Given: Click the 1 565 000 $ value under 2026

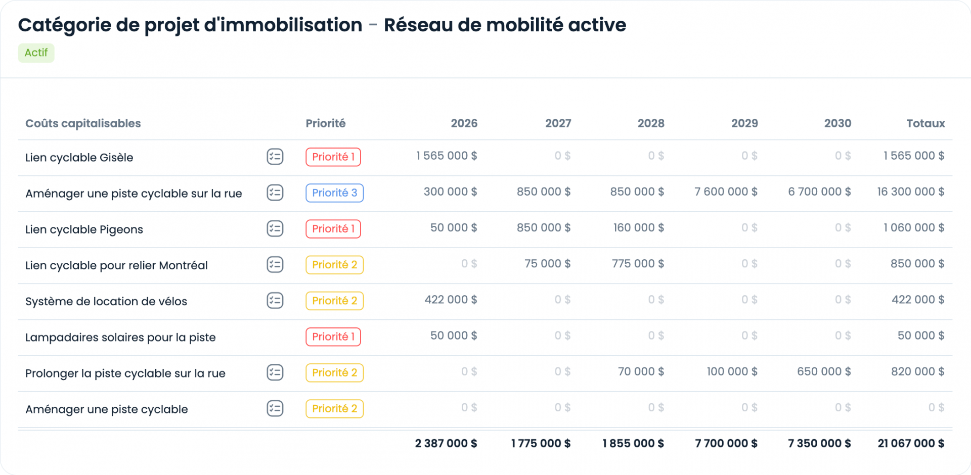Looking at the screenshot, I should coord(447,156).
